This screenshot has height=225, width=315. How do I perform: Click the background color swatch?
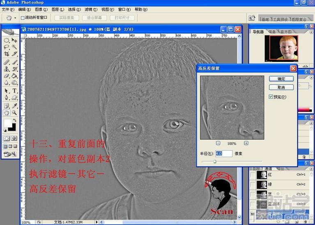click(x=14, y=129)
